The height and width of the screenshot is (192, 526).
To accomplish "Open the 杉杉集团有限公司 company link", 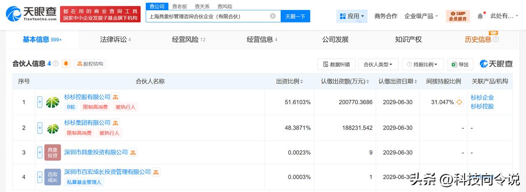I will point(87,123).
